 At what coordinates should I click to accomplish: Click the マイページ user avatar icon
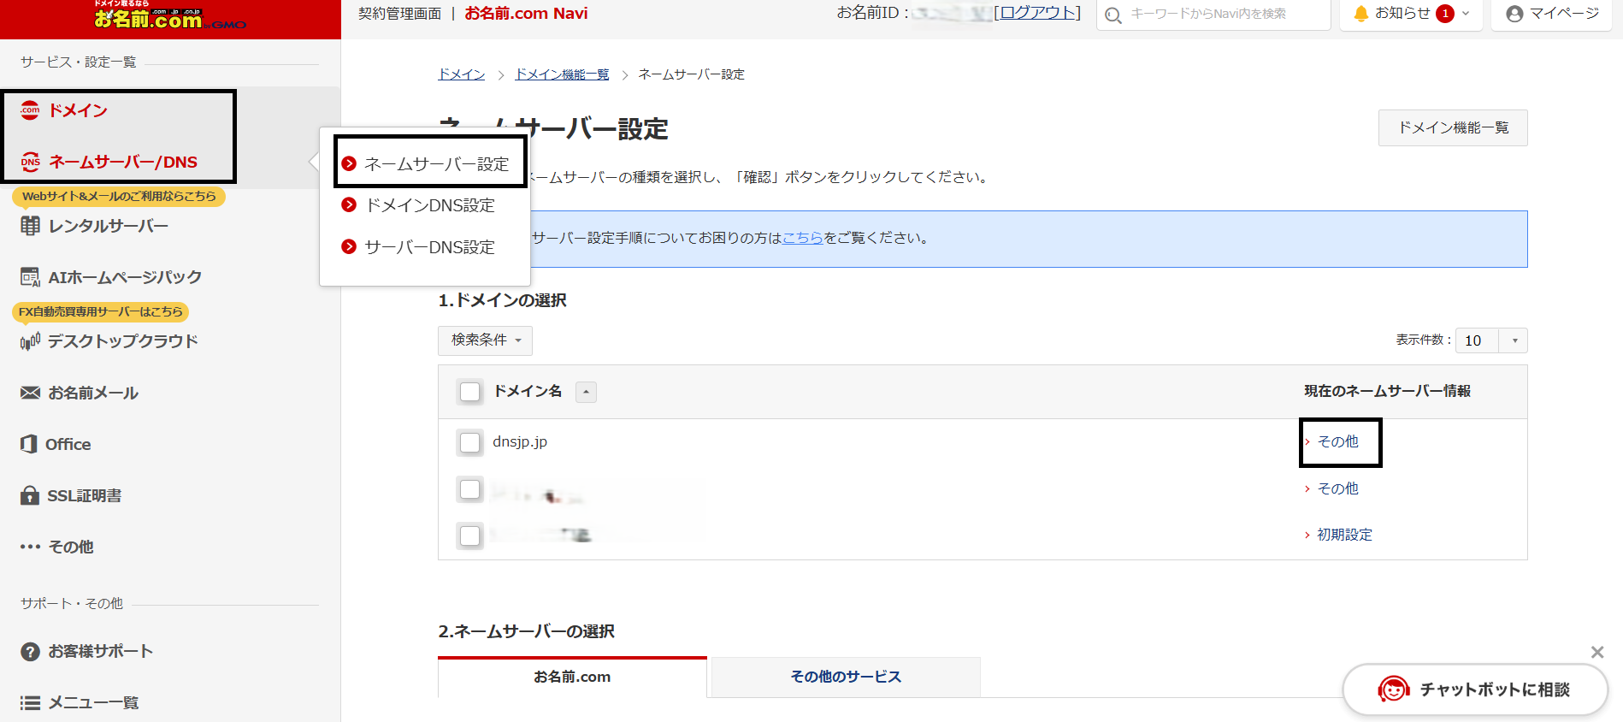[x=1514, y=14]
